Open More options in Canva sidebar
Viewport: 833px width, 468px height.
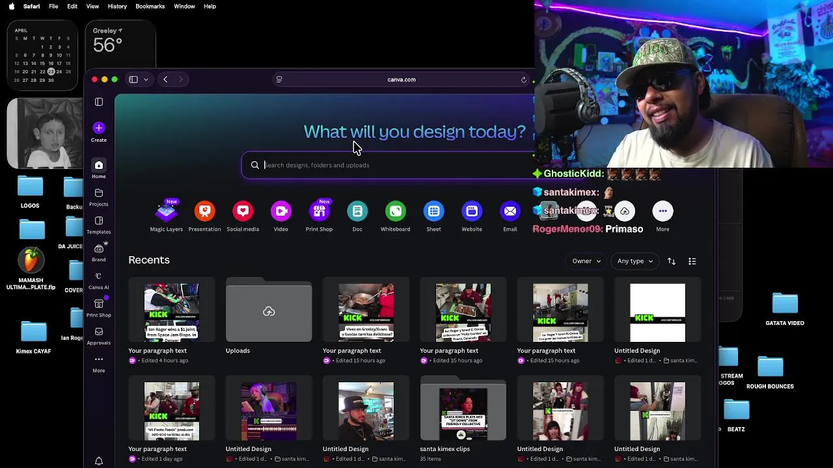[99, 363]
